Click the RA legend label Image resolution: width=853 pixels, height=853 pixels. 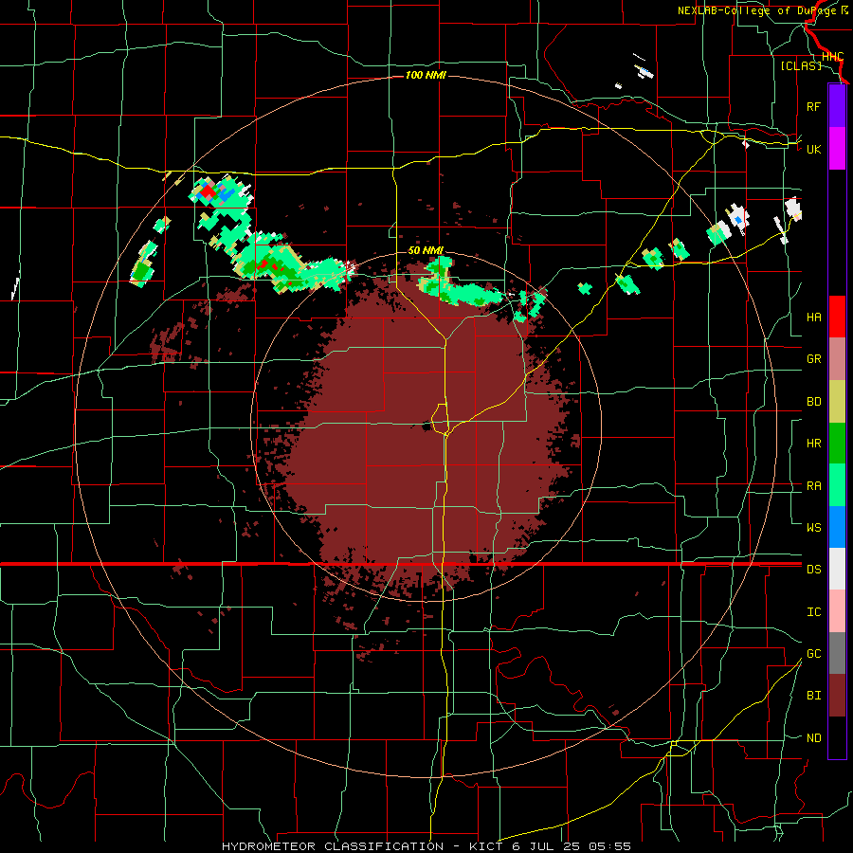click(813, 486)
